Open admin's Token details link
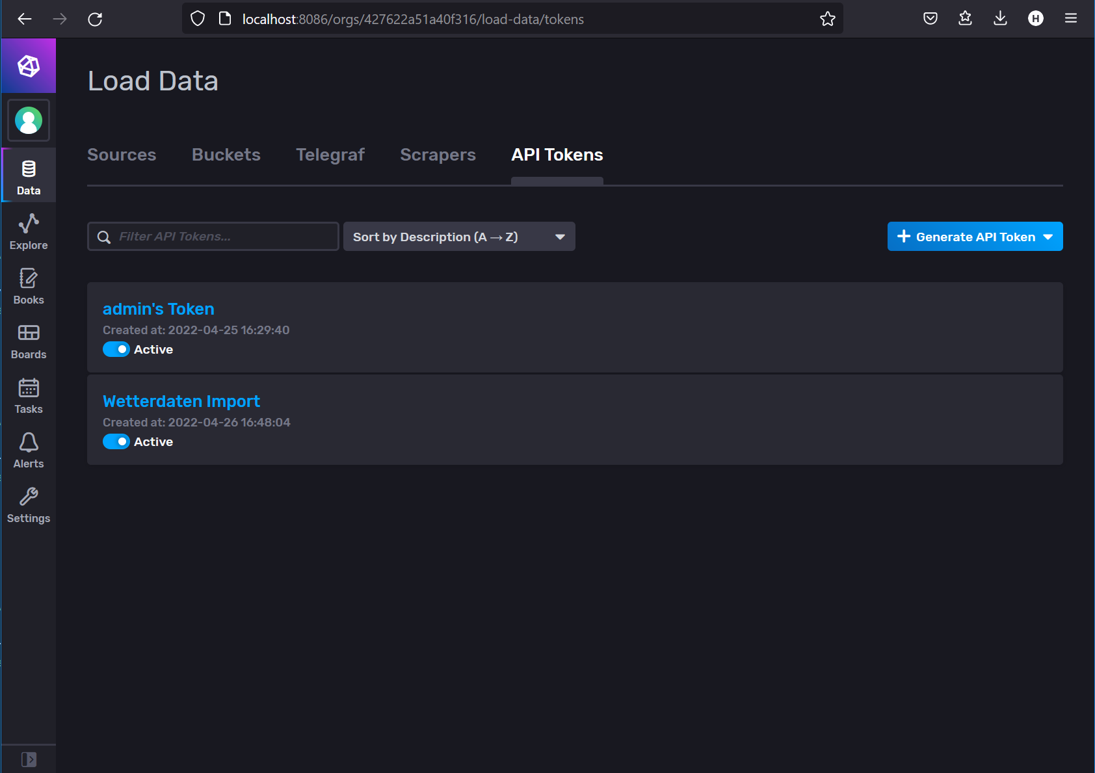 pos(158,309)
